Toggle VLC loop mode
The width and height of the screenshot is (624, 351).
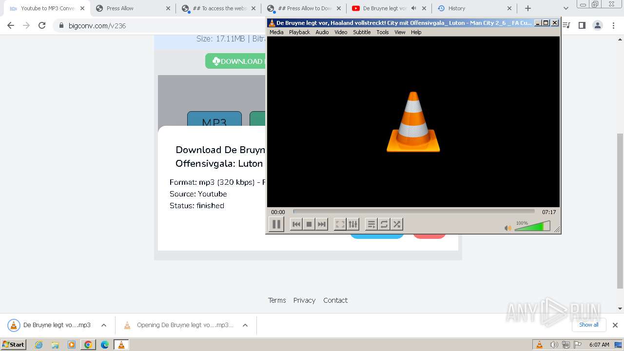point(384,224)
